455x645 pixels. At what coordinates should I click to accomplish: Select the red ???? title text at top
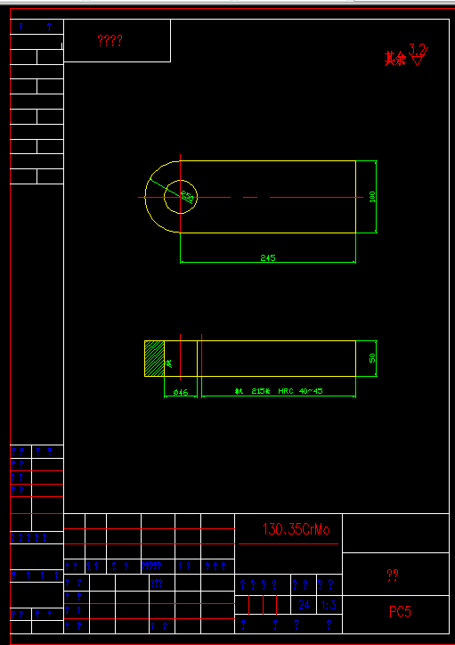click(x=110, y=40)
